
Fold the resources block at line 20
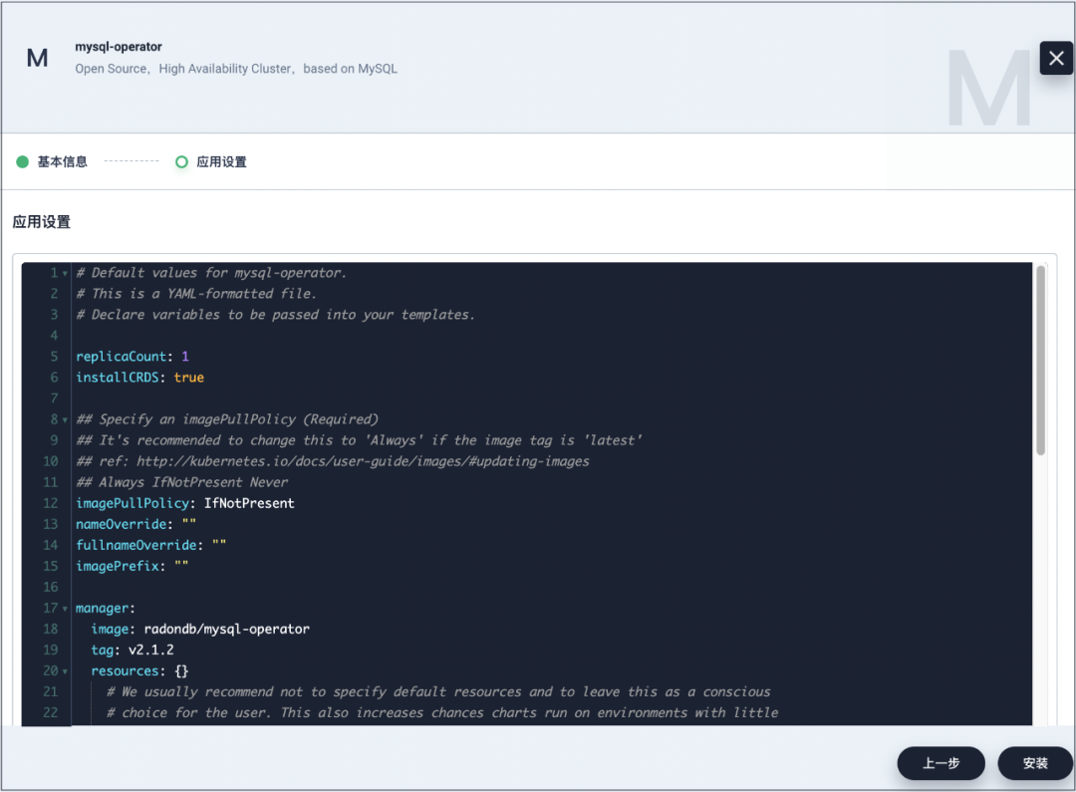click(x=65, y=670)
